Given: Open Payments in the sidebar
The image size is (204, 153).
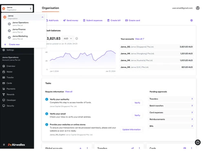Looking at the screenshot, I should (x=11, y=89).
